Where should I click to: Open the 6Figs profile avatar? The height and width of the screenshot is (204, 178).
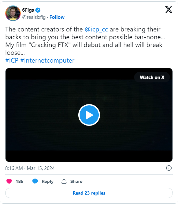(x=13, y=13)
